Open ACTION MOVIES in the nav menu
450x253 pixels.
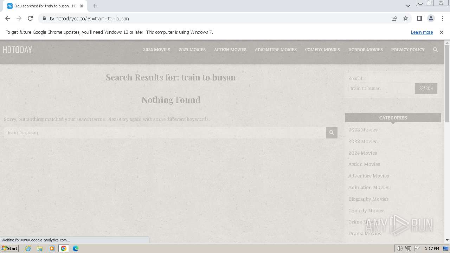pos(230,50)
